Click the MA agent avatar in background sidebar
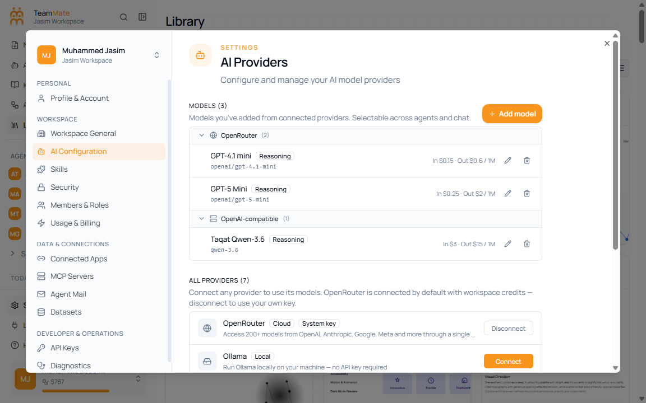Viewport: 646px width, 403px height. pyautogui.click(x=15, y=194)
